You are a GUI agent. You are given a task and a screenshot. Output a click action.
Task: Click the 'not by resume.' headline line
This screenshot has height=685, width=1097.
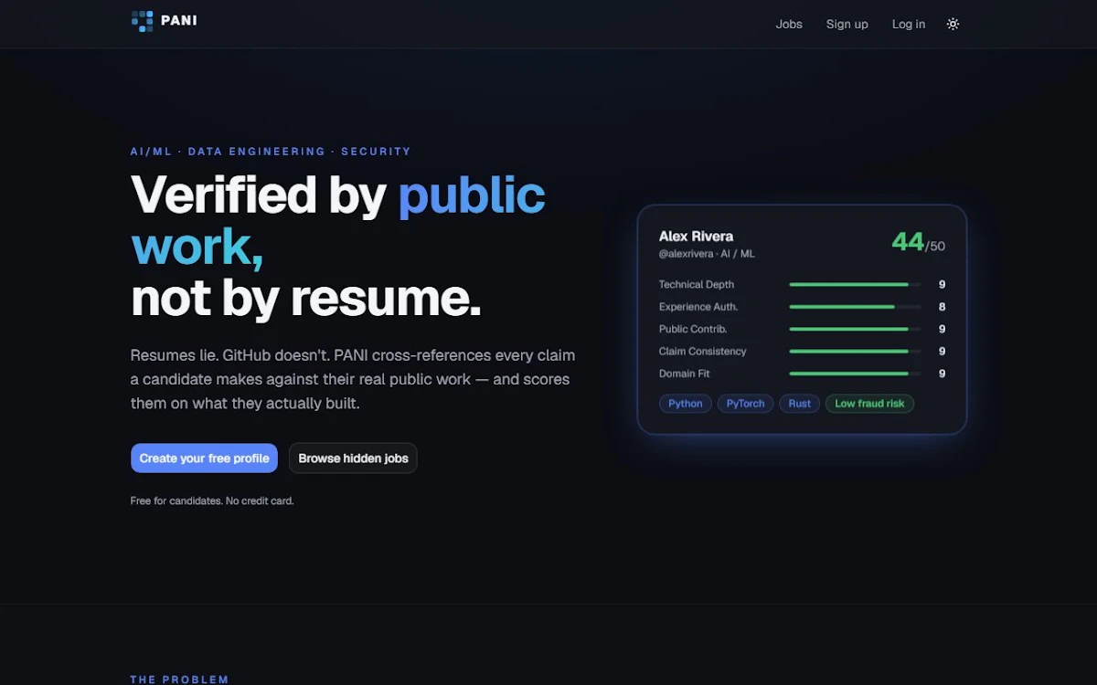click(x=306, y=298)
